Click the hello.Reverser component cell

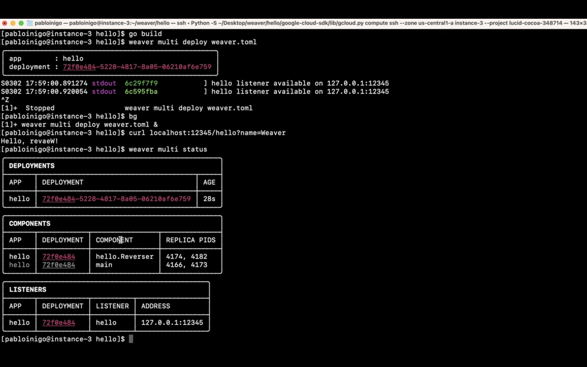coord(125,257)
